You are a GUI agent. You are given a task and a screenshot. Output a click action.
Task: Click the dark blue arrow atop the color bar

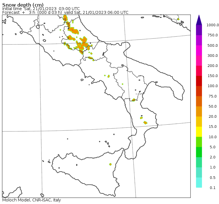point(199,21)
